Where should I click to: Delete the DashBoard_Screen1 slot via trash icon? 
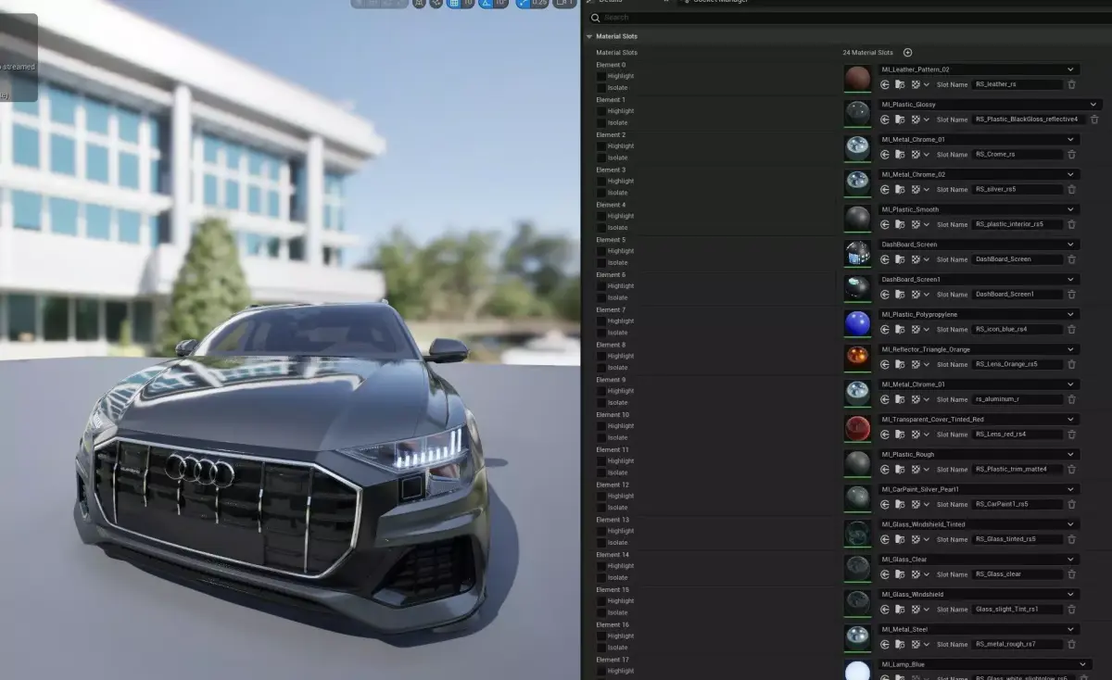1071,295
